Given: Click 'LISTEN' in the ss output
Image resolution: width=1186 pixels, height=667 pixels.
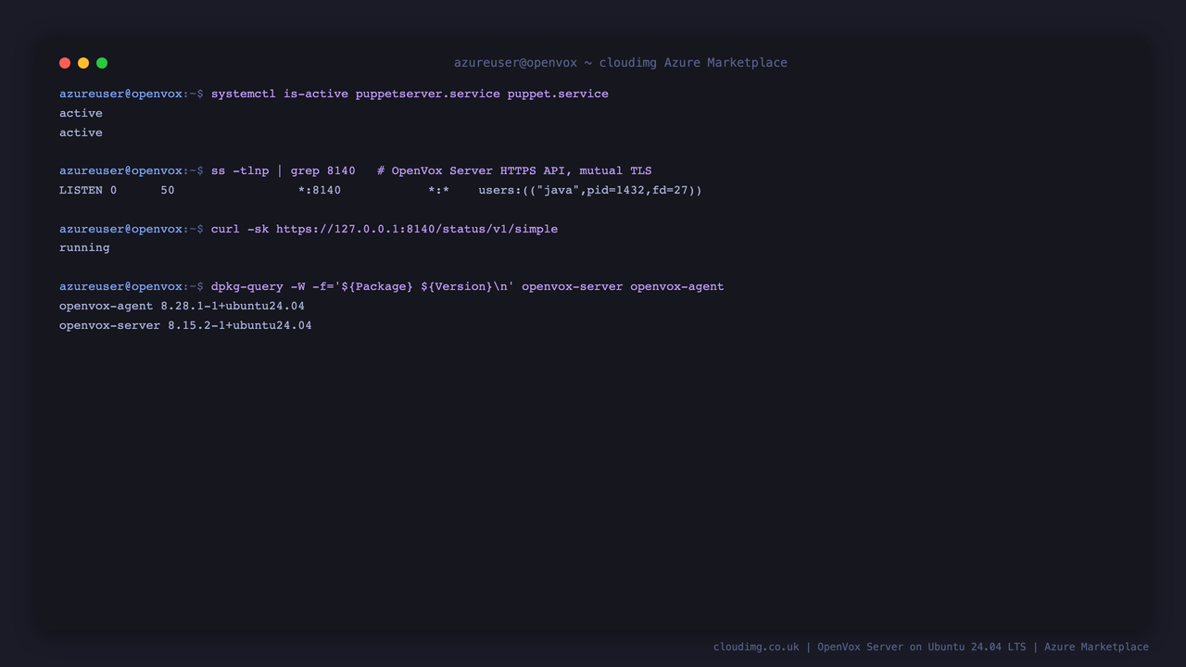Looking at the screenshot, I should 81,190.
